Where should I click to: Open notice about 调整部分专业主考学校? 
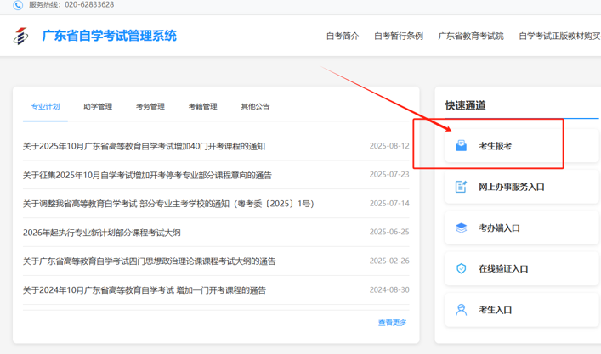tap(168, 204)
